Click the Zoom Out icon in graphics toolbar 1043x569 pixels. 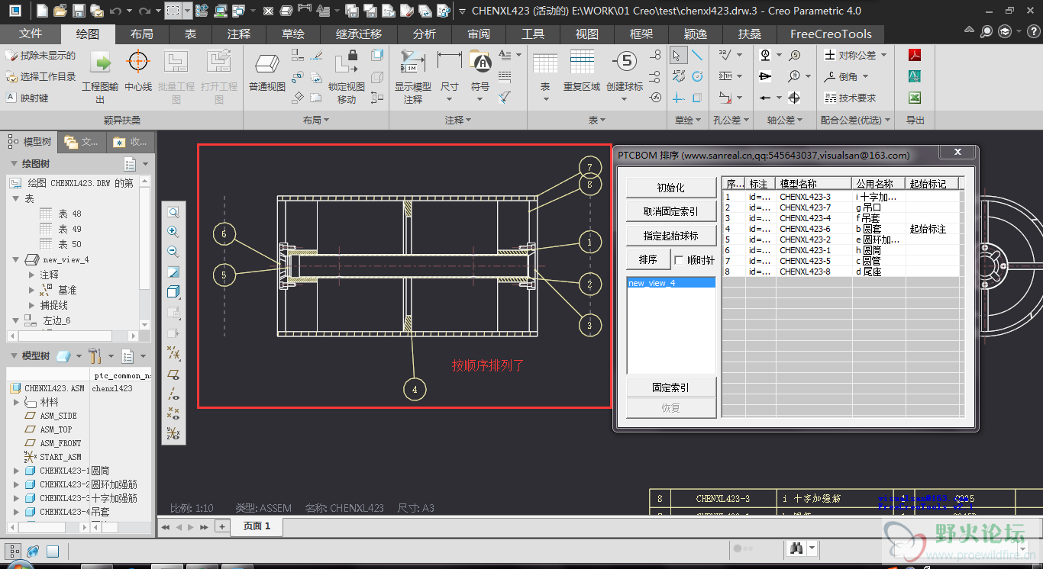click(x=173, y=252)
